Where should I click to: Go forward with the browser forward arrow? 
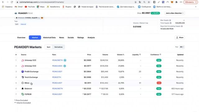7,2
